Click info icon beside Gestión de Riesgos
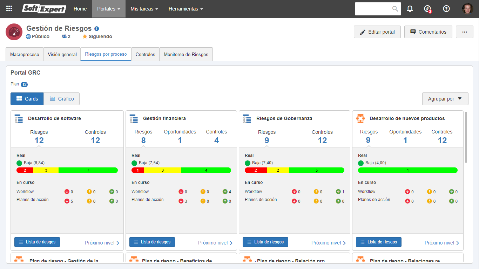Image resolution: width=479 pixels, height=269 pixels. pyautogui.click(x=97, y=29)
